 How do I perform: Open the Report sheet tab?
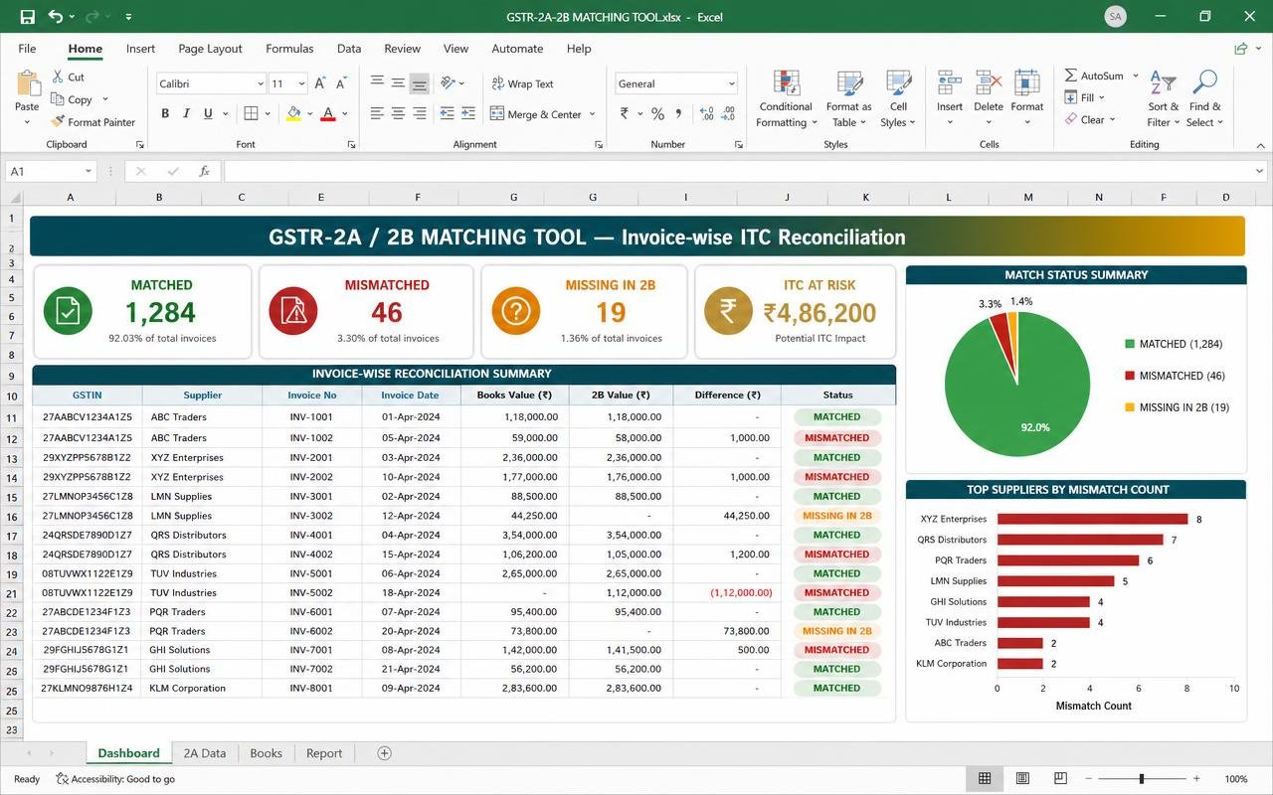[x=324, y=753]
